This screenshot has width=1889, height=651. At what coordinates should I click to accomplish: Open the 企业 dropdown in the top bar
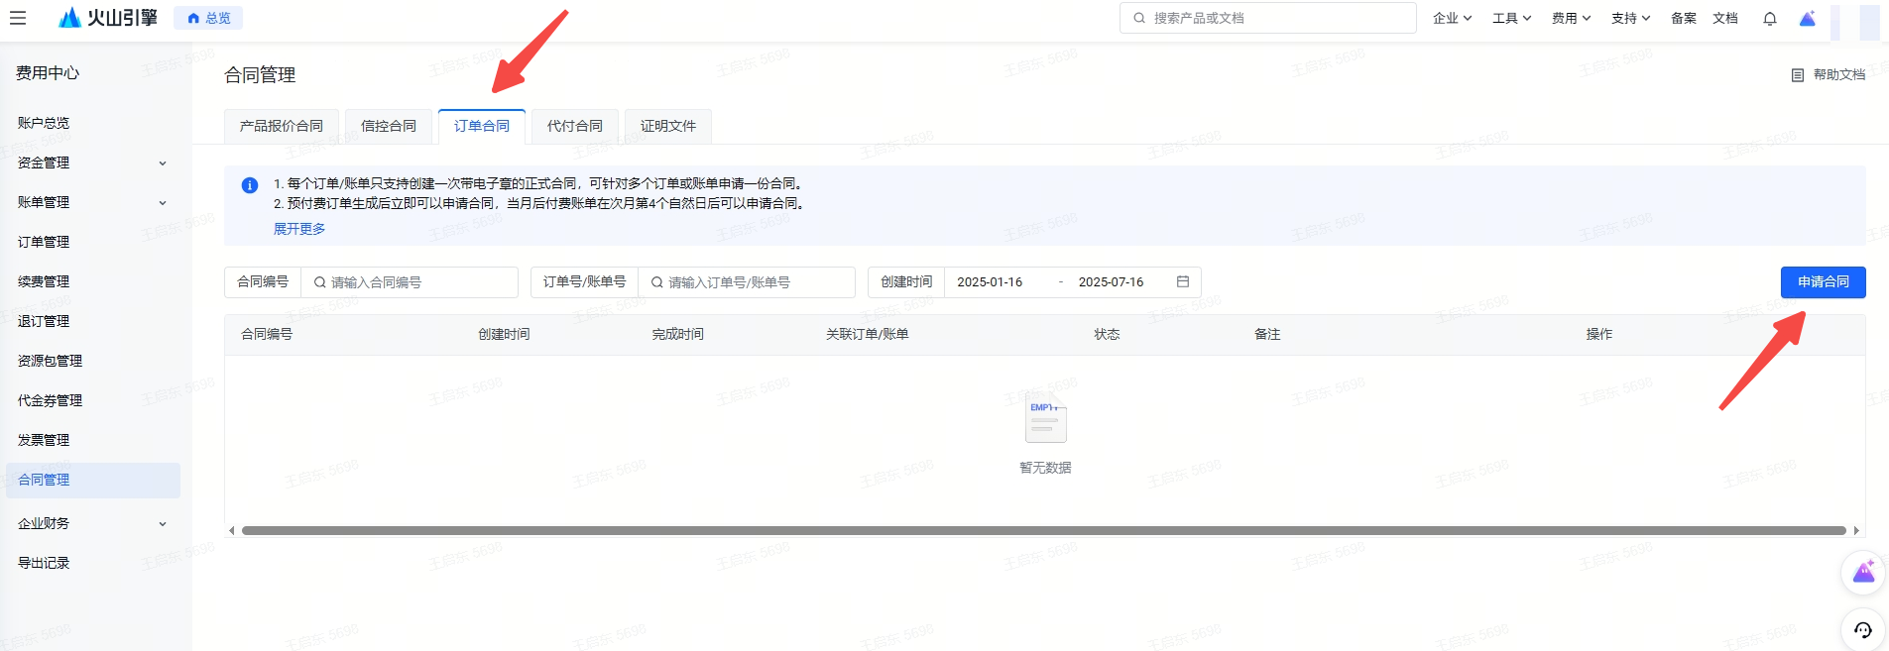tap(1452, 18)
